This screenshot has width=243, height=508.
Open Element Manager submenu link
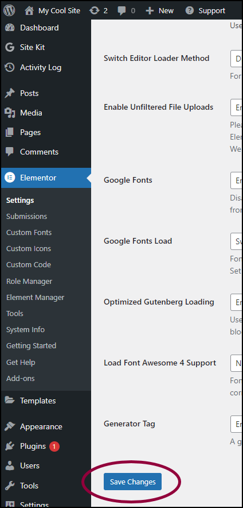pos(35,298)
